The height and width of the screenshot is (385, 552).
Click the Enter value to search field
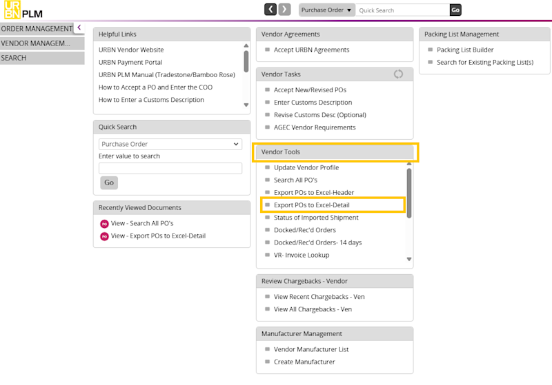pyautogui.click(x=170, y=168)
